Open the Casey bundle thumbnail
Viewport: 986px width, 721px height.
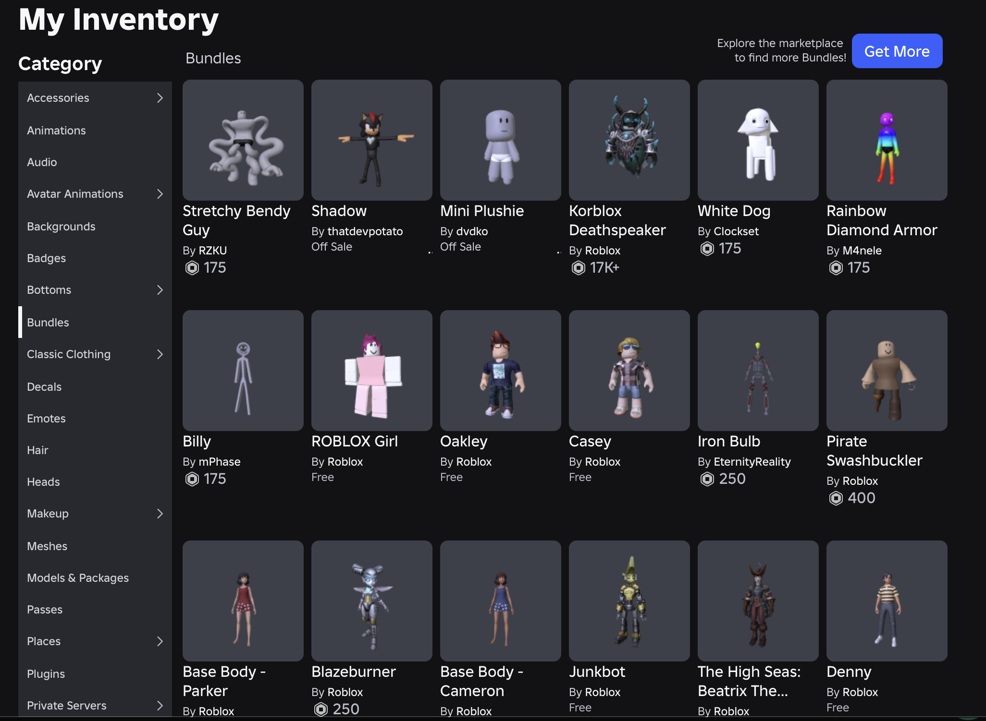coord(629,371)
